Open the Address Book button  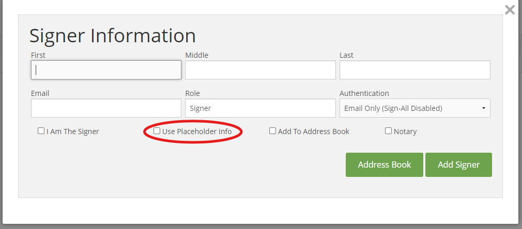point(385,165)
